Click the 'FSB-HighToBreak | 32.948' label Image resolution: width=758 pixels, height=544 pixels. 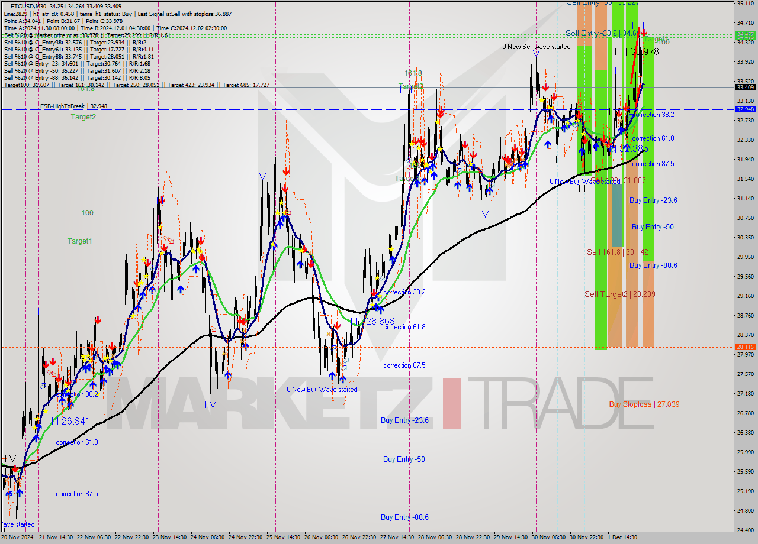pyautogui.click(x=73, y=106)
